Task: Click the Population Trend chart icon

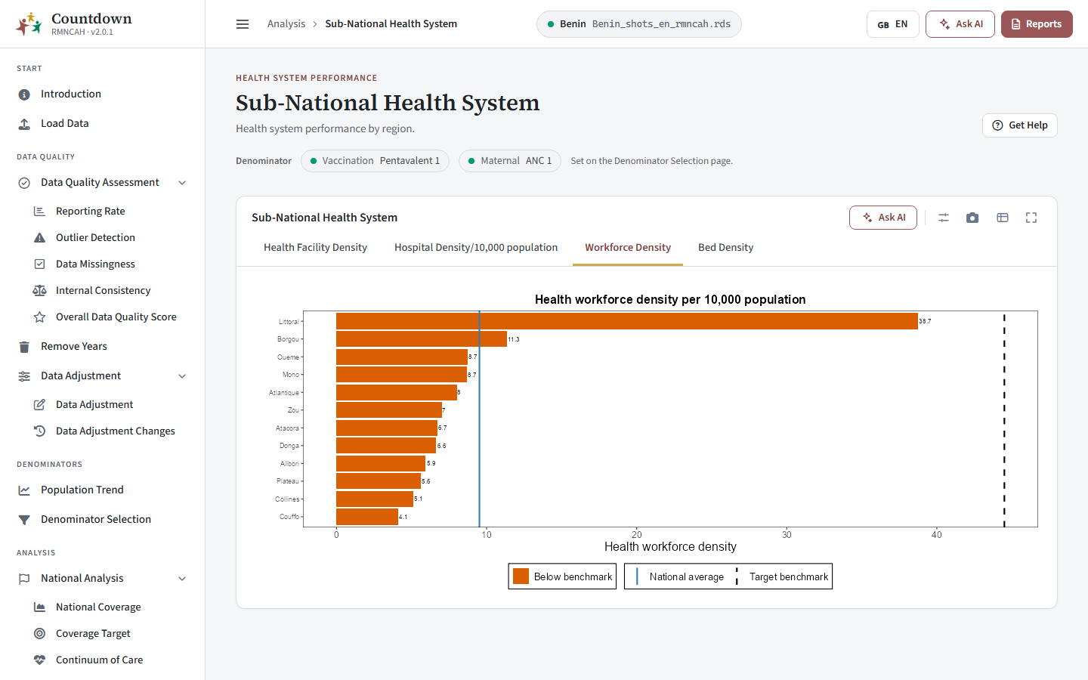Action: tap(24, 490)
